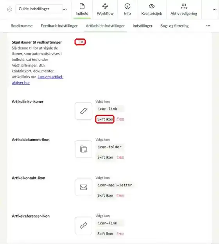The height and width of the screenshot is (244, 219).
Task: Click the settings gear icon beside Guide indstillinger
Action: click(9, 9)
